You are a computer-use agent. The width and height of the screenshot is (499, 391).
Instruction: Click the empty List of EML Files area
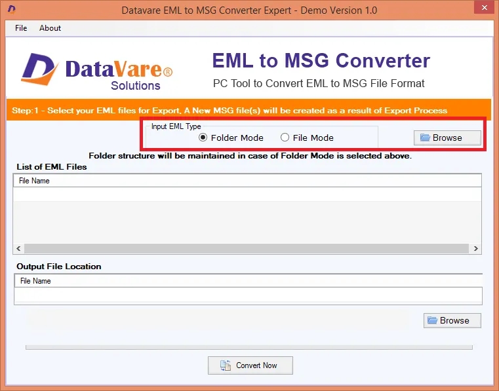(247, 215)
